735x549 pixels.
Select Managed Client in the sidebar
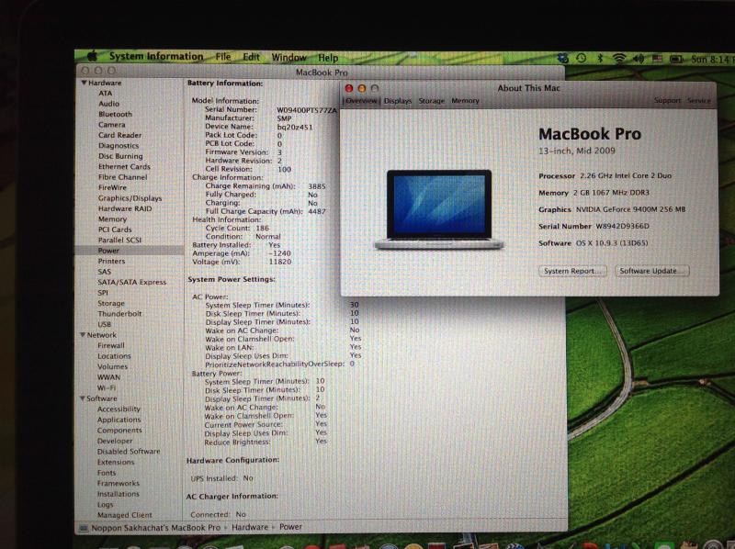tap(125, 515)
